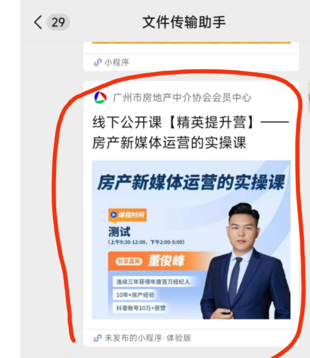Open 广州市房地产中介协会会员中心 name text

click(x=182, y=98)
